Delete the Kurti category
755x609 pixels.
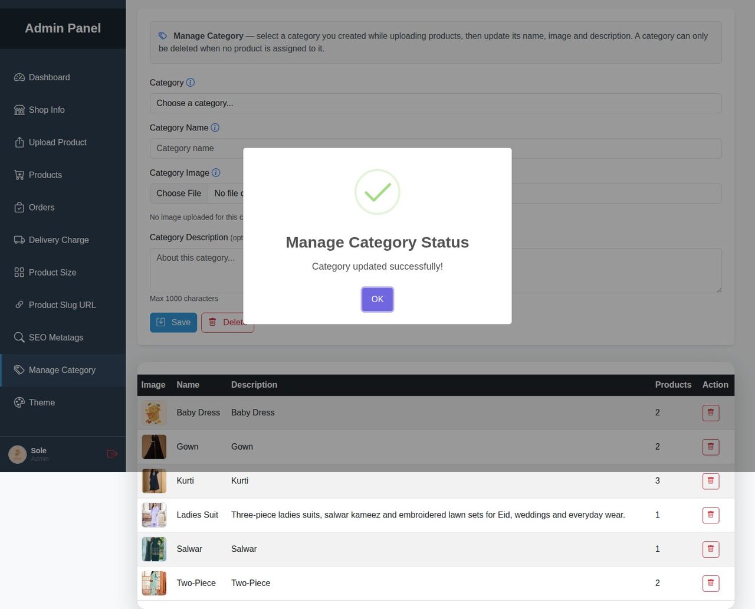tap(711, 481)
